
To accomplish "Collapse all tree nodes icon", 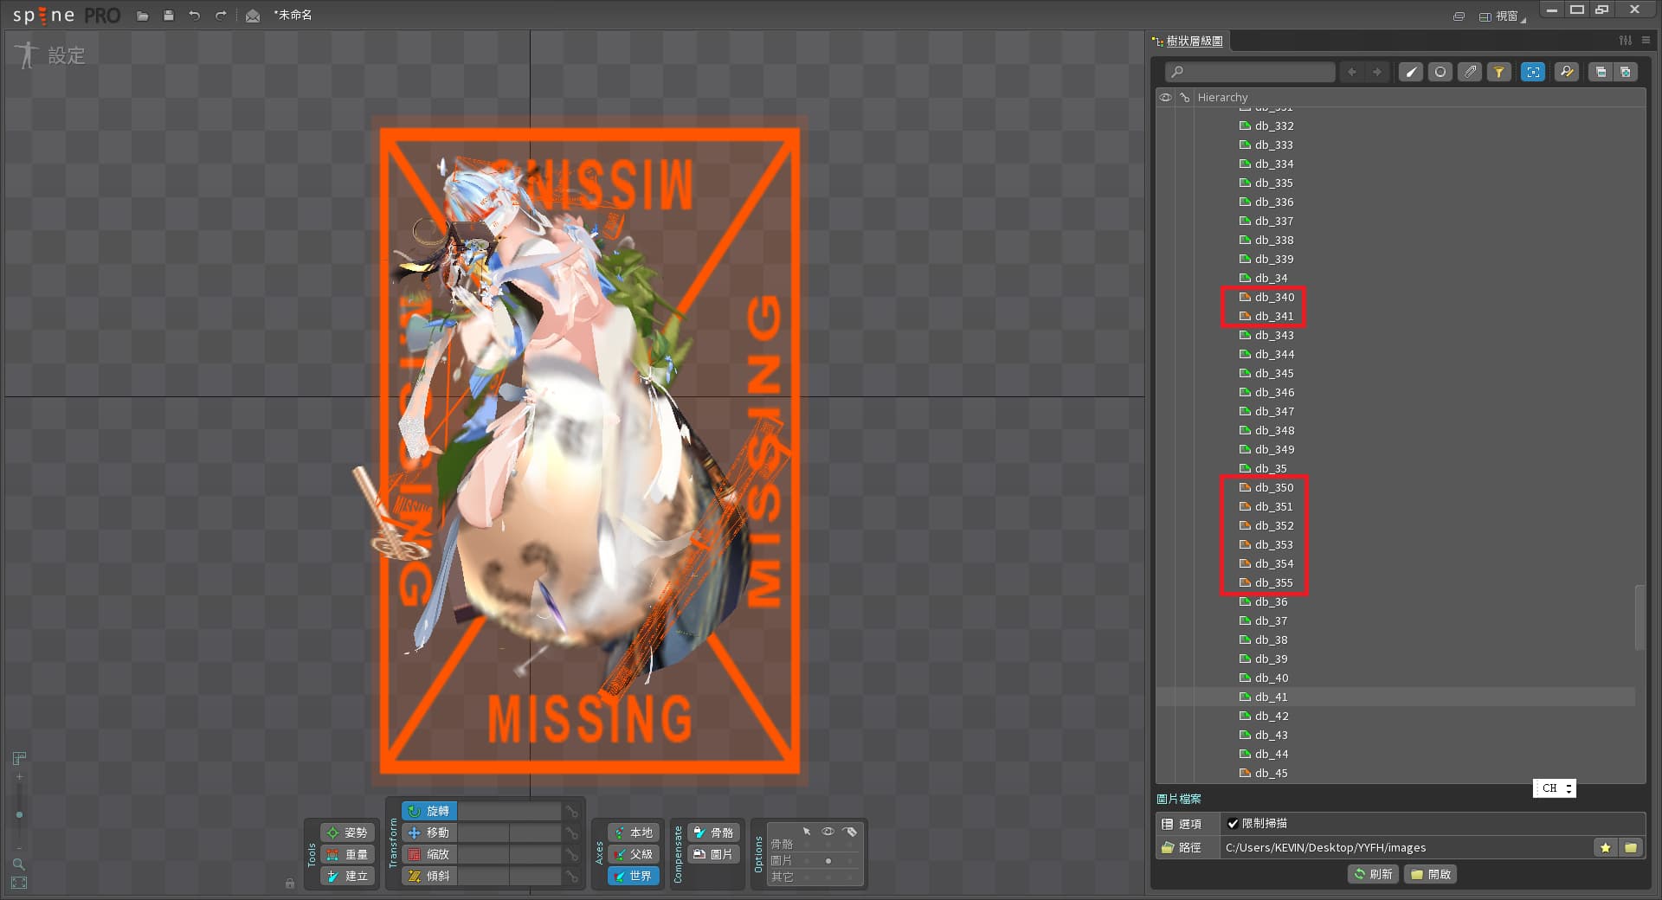I will [x=1601, y=72].
